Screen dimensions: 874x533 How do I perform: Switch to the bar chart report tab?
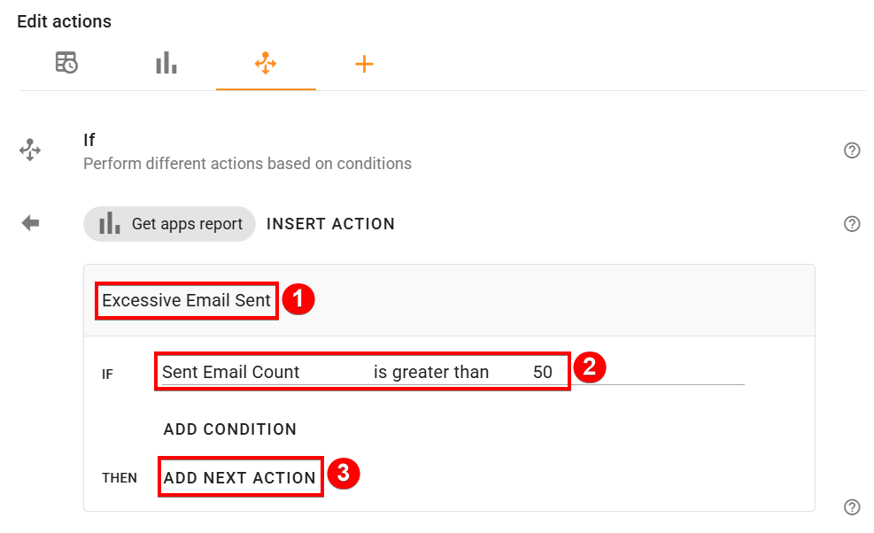[166, 63]
